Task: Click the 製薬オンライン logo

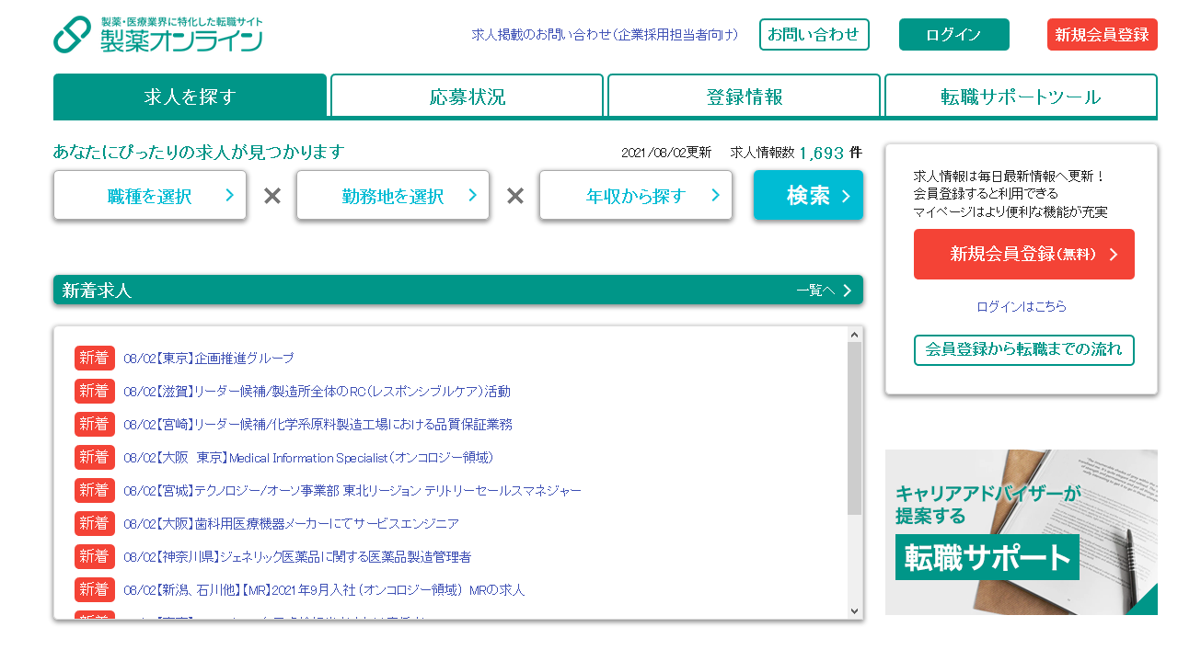Action: click(x=156, y=35)
